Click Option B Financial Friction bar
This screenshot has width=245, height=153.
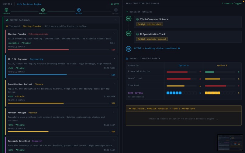[x=220, y=72]
